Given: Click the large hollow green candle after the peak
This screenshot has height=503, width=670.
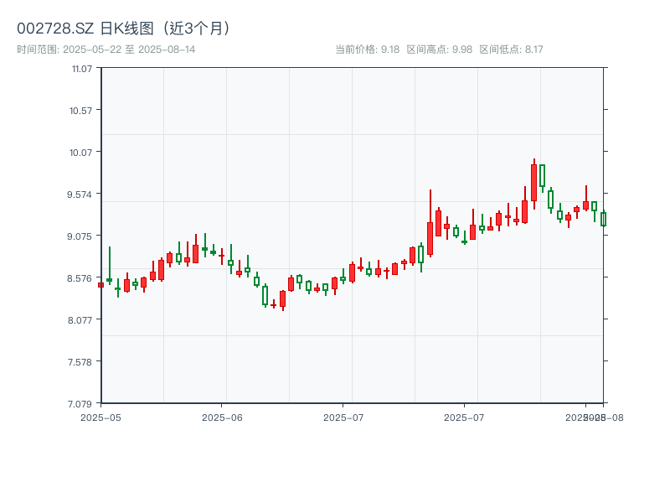Looking at the screenshot, I should tap(542, 175).
